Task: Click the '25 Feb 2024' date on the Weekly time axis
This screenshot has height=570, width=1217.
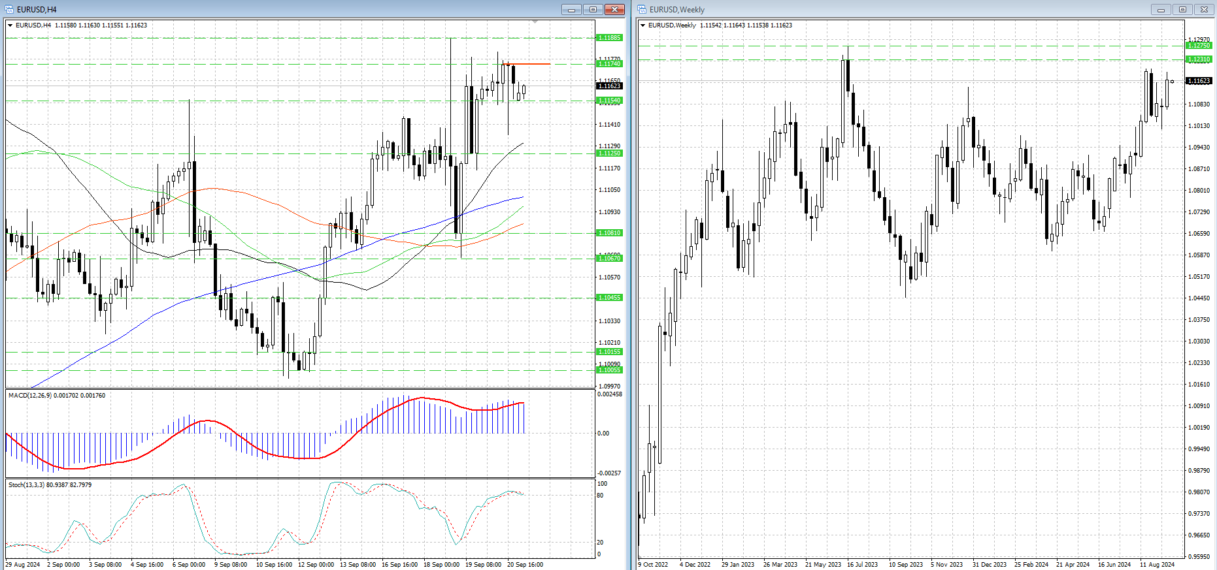Action: point(1031,565)
